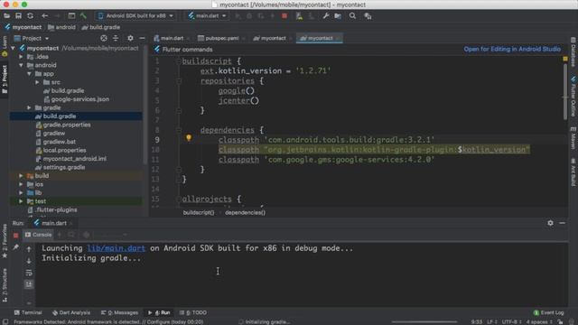Screen dimensions: 578x325
Task: Open Project panel gear settings
Action: pos(130,38)
